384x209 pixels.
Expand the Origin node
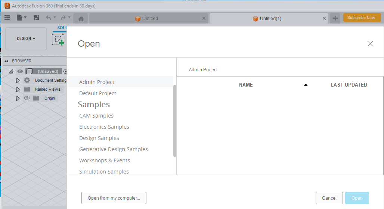click(18, 98)
